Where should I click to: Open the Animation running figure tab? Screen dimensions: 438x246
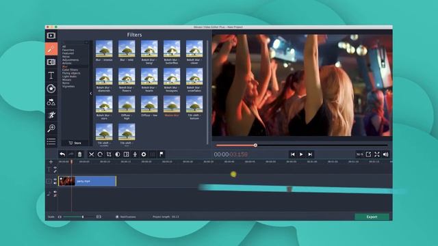51,115
